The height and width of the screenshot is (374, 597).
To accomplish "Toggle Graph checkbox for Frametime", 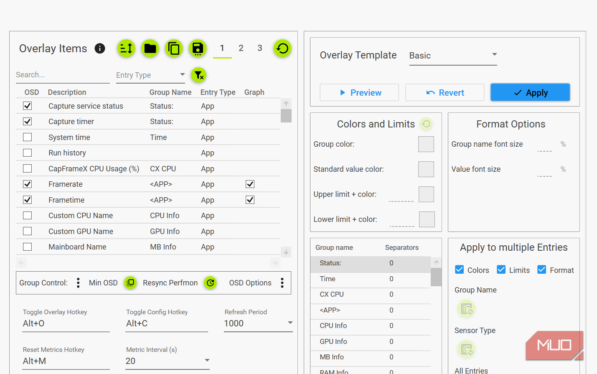I will click(x=250, y=200).
